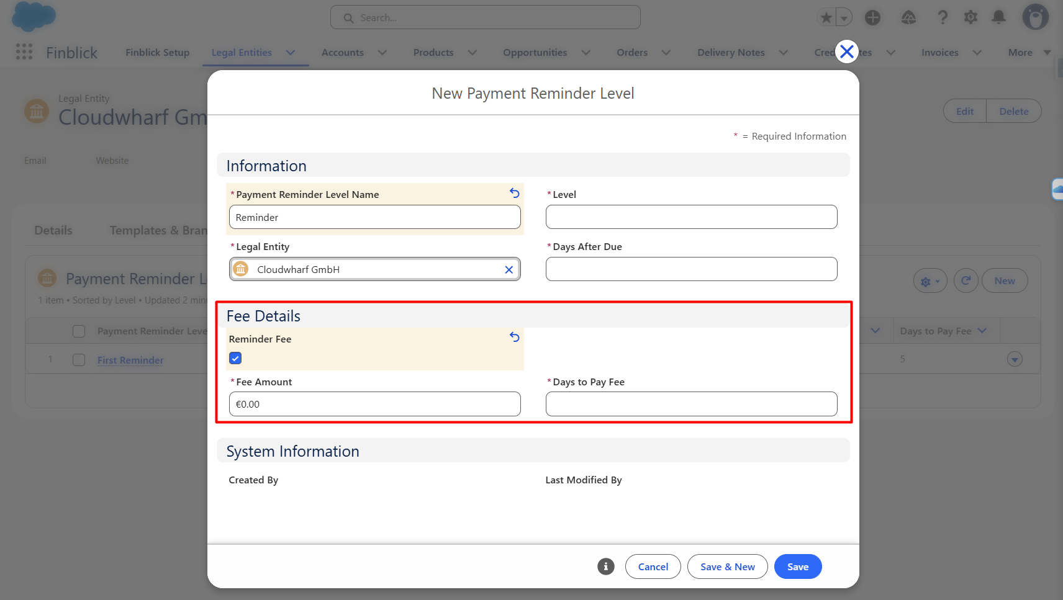
Task: Open row actions for First Reminder
Action: click(x=1015, y=359)
